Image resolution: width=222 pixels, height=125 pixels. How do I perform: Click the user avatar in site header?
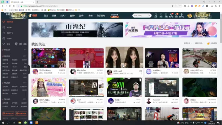(190, 16)
